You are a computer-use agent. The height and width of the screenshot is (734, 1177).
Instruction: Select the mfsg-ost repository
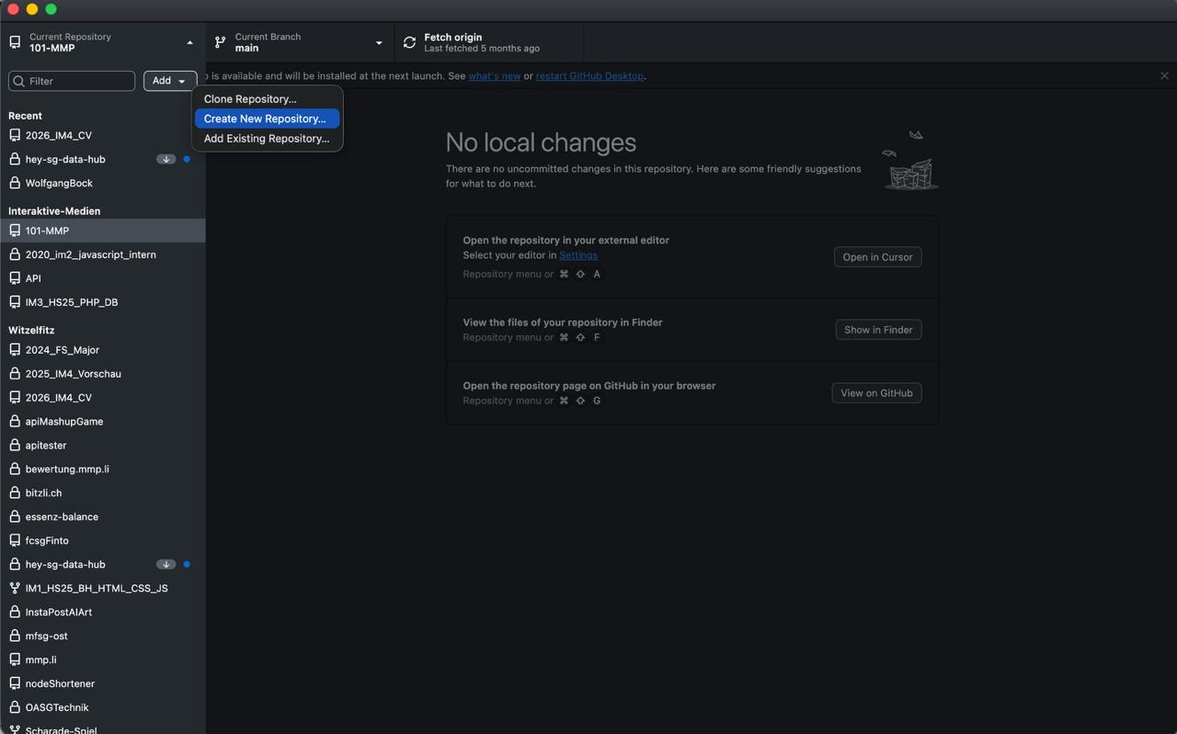tap(103, 636)
